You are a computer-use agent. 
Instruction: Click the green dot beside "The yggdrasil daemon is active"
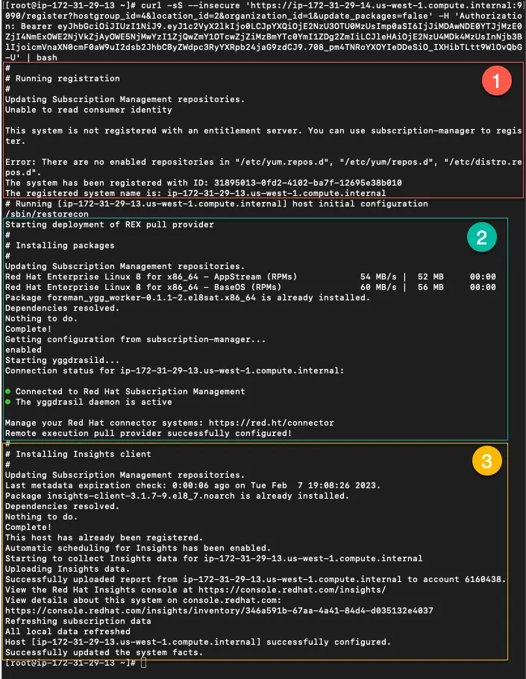click(x=7, y=402)
